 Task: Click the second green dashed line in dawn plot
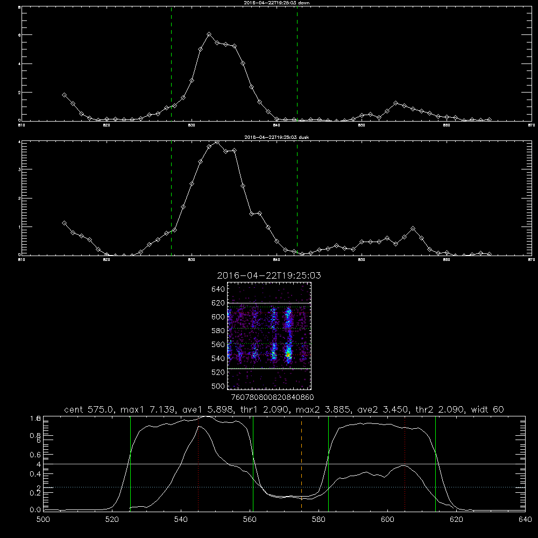[297, 63]
